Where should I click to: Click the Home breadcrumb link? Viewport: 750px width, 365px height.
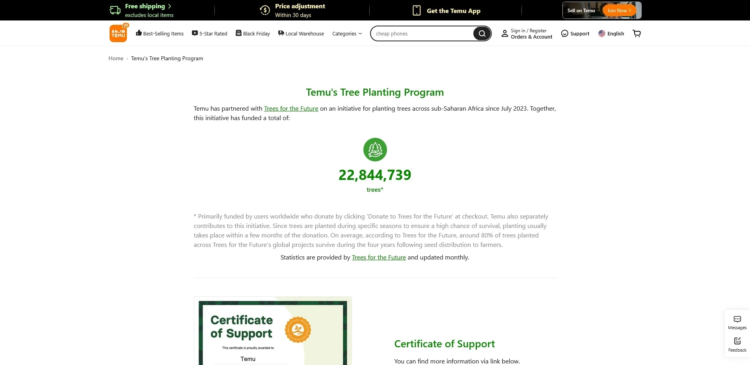(x=116, y=58)
